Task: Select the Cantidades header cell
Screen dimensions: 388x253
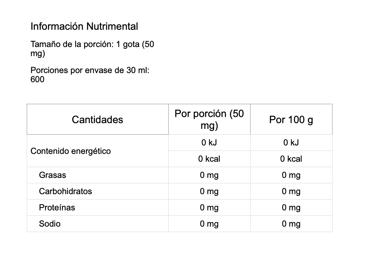Action: point(98,119)
